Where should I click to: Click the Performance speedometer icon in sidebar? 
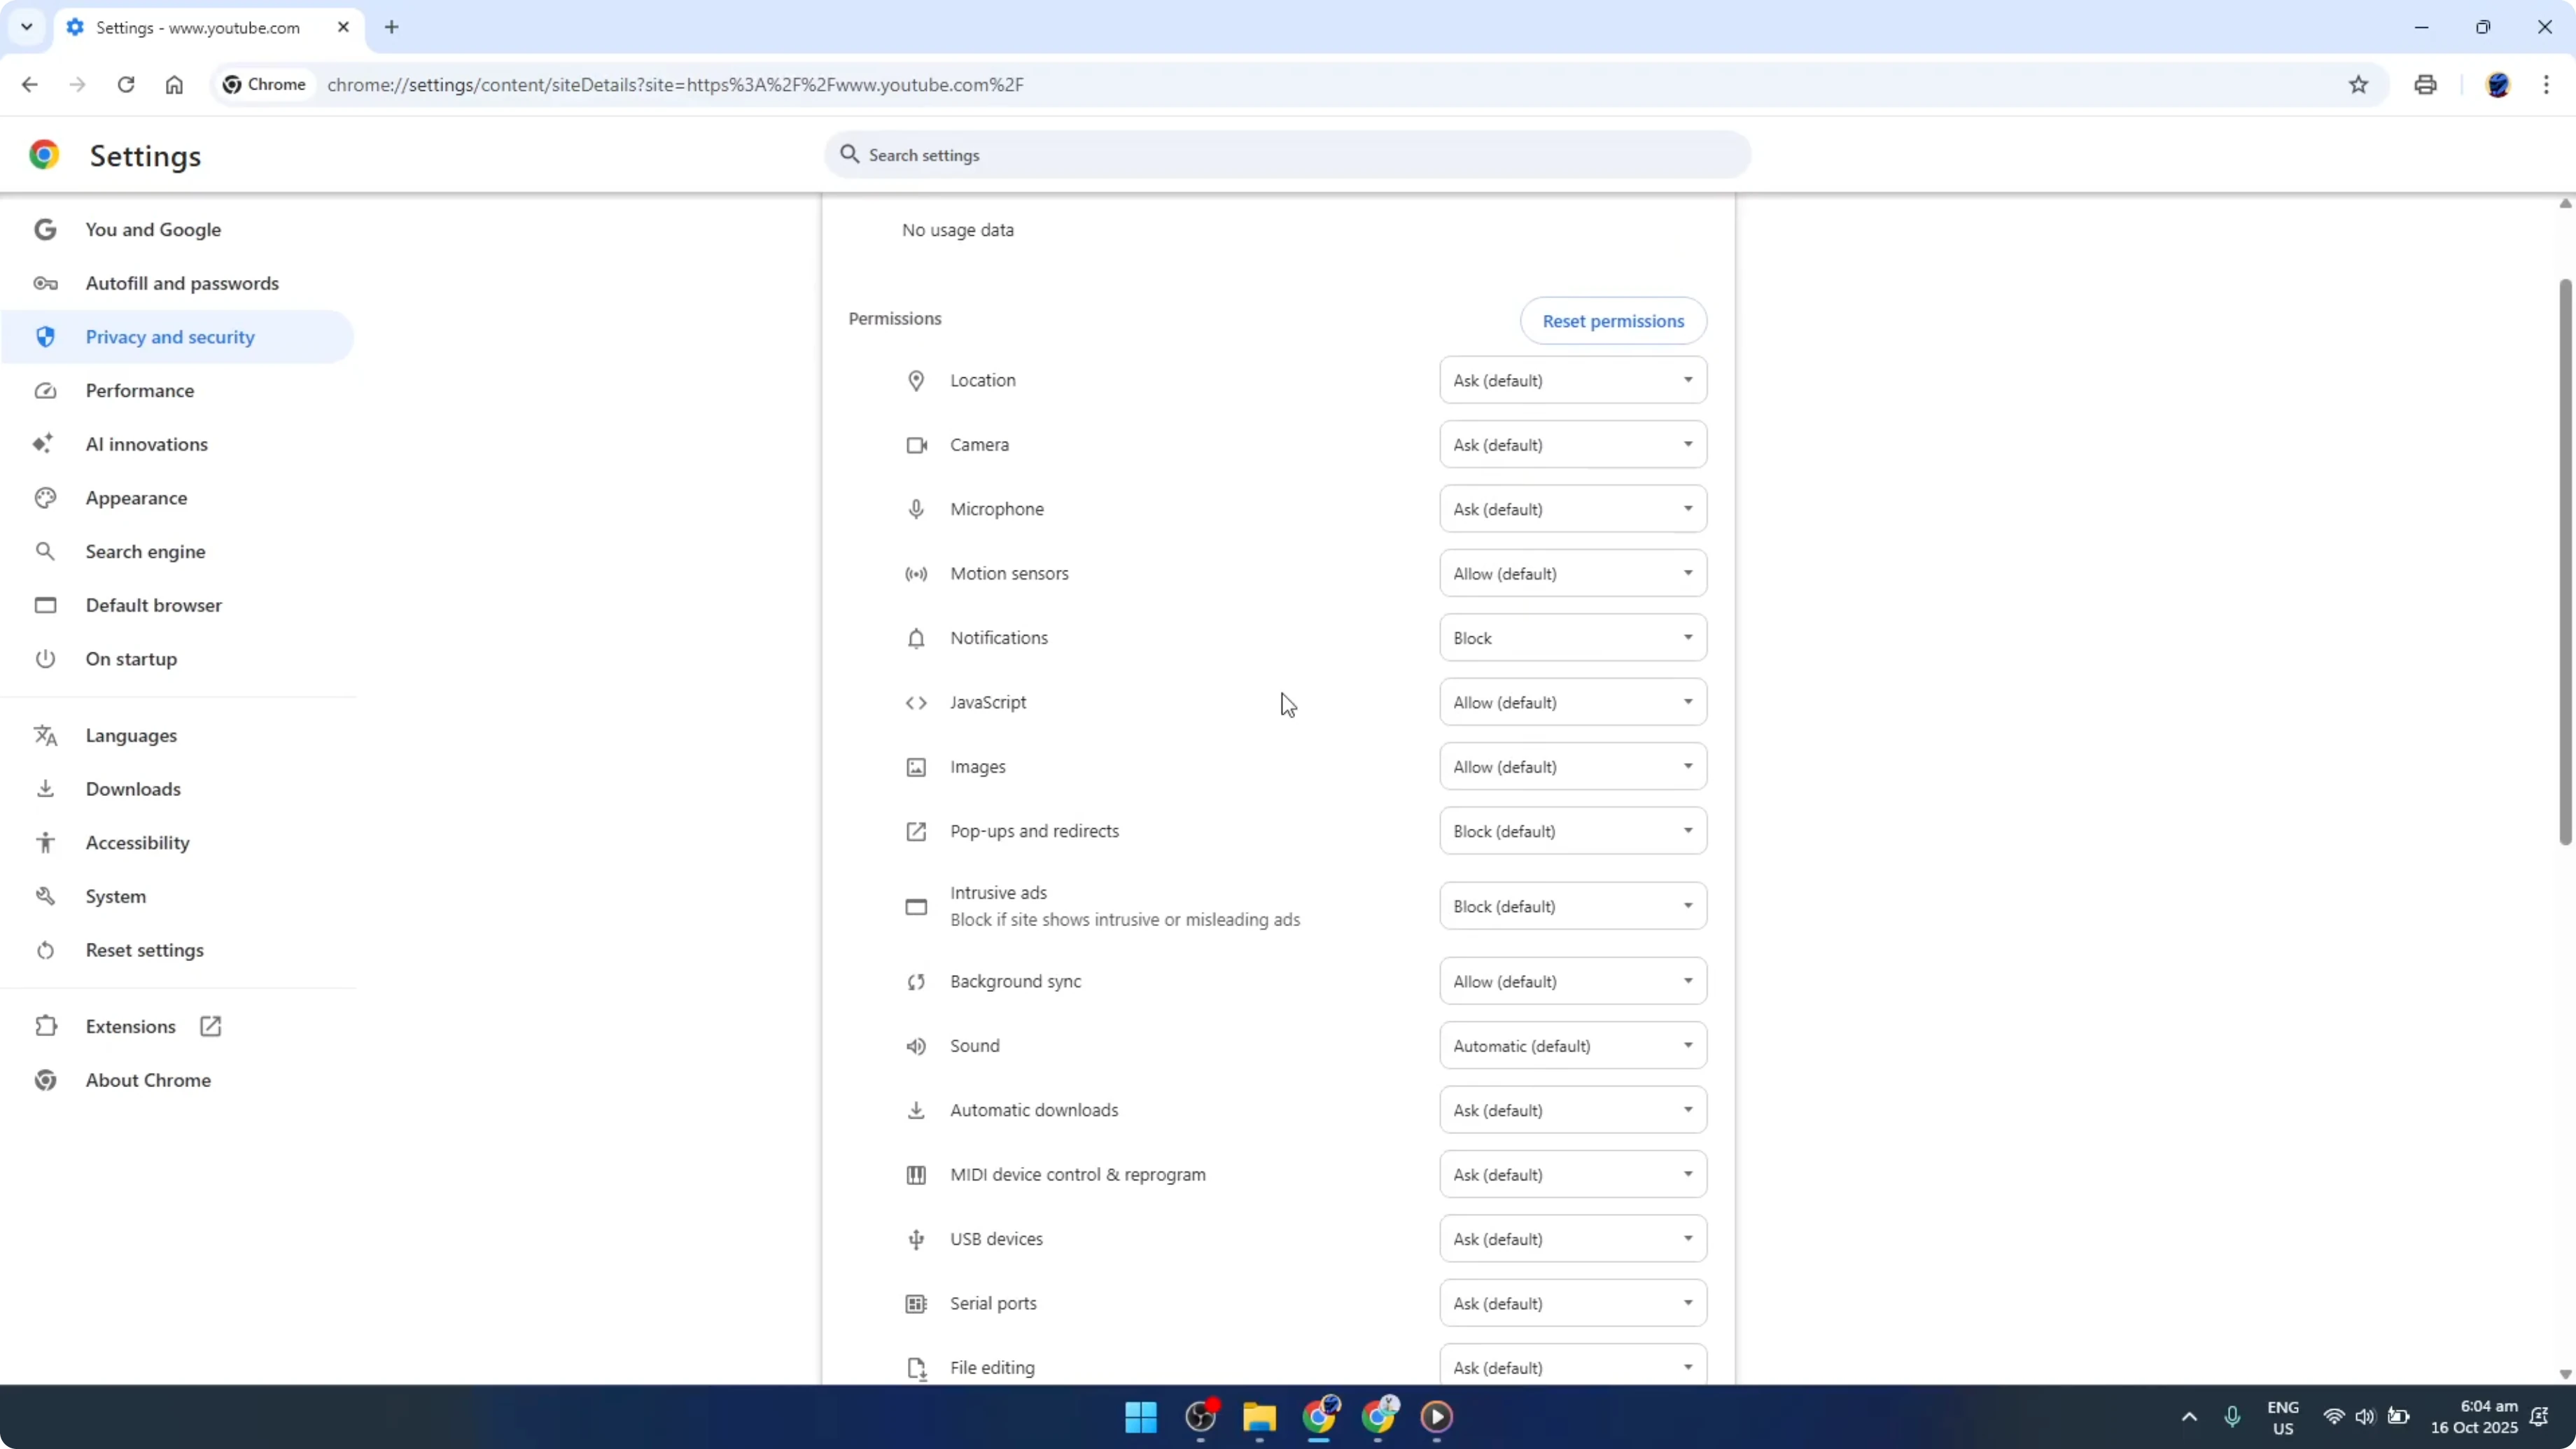pyautogui.click(x=45, y=390)
